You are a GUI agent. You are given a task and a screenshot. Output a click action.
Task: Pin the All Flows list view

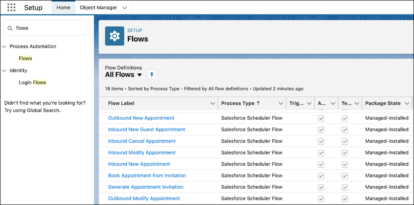point(152,75)
